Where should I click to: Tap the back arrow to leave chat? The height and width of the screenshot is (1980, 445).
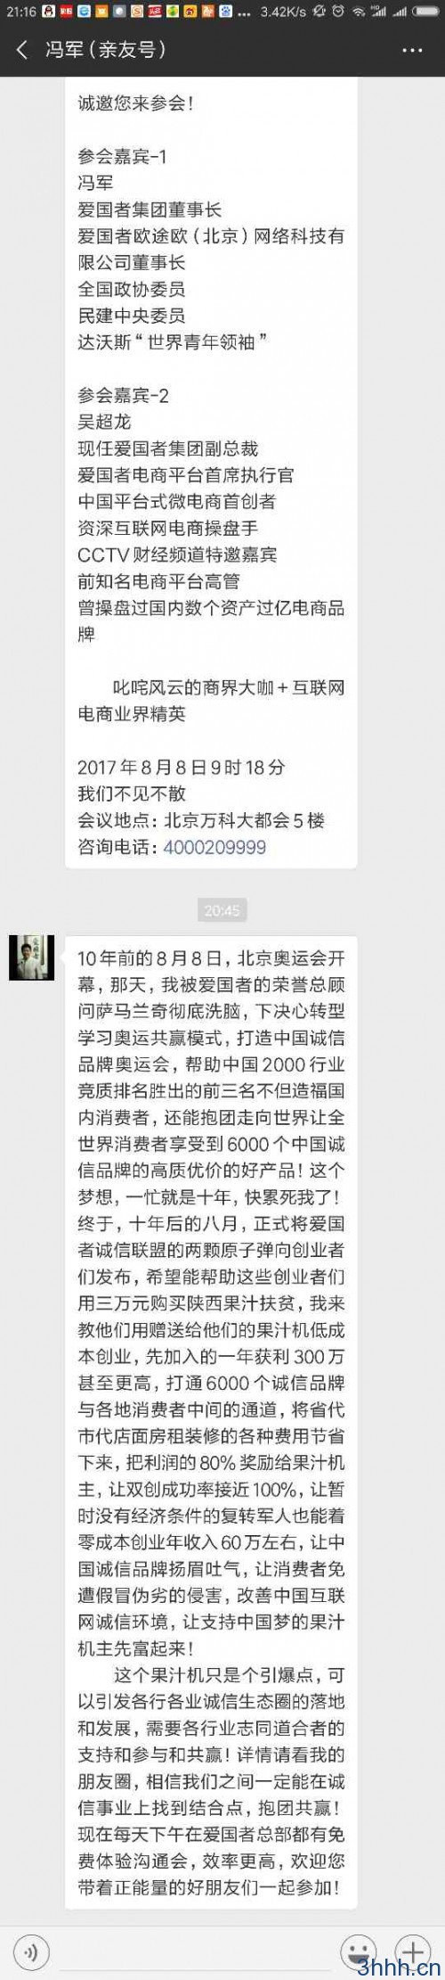(x=22, y=50)
